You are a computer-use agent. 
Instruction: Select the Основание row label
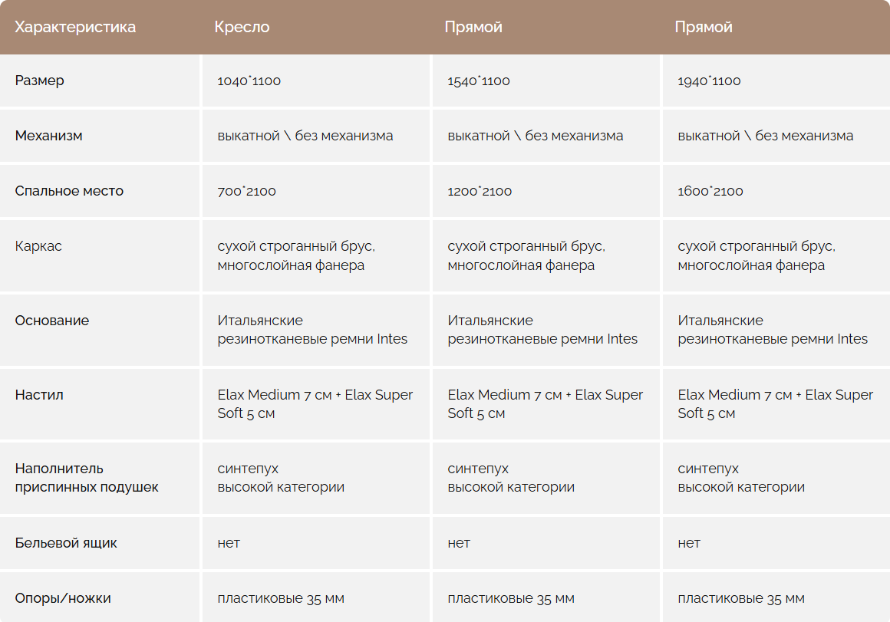click(x=52, y=321)
